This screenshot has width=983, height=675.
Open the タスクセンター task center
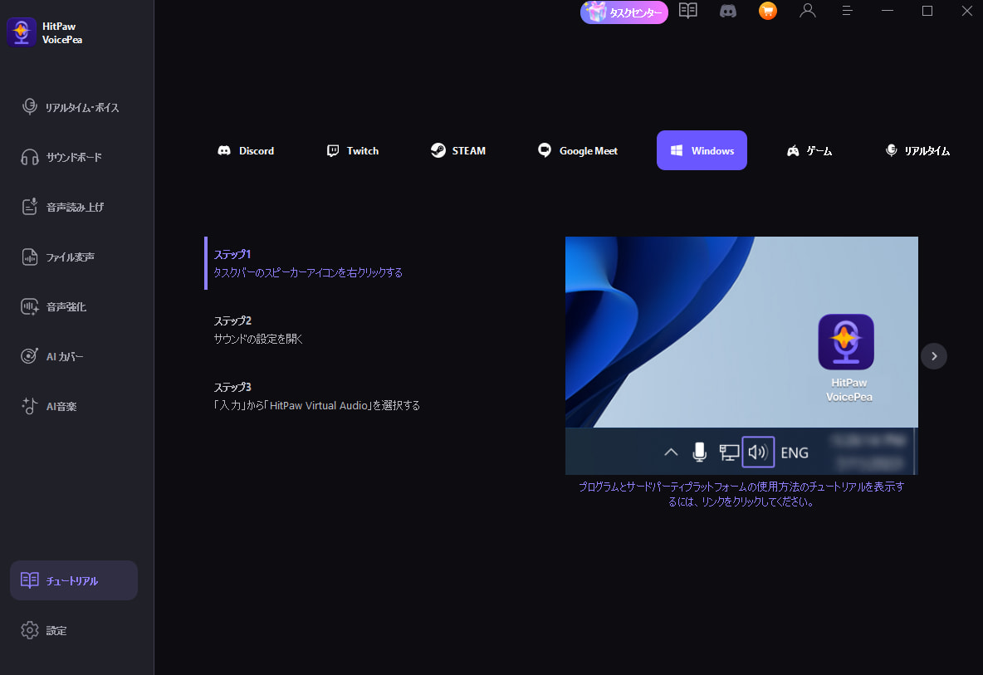click(624, 12)
